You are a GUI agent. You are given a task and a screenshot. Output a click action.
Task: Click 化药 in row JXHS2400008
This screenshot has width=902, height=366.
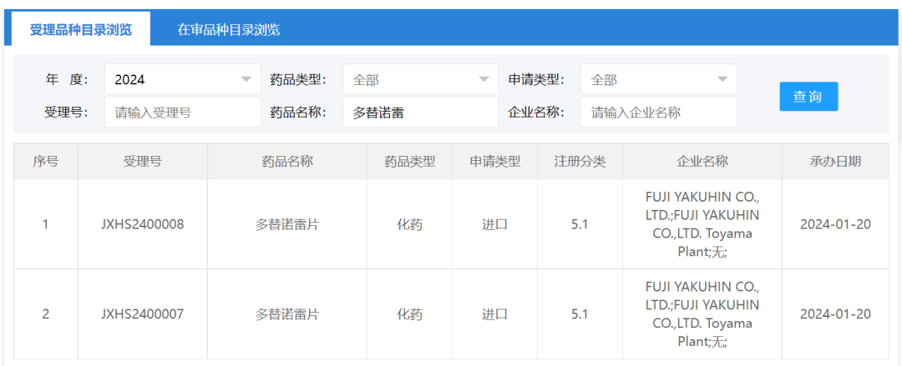[x=409, y=224]
